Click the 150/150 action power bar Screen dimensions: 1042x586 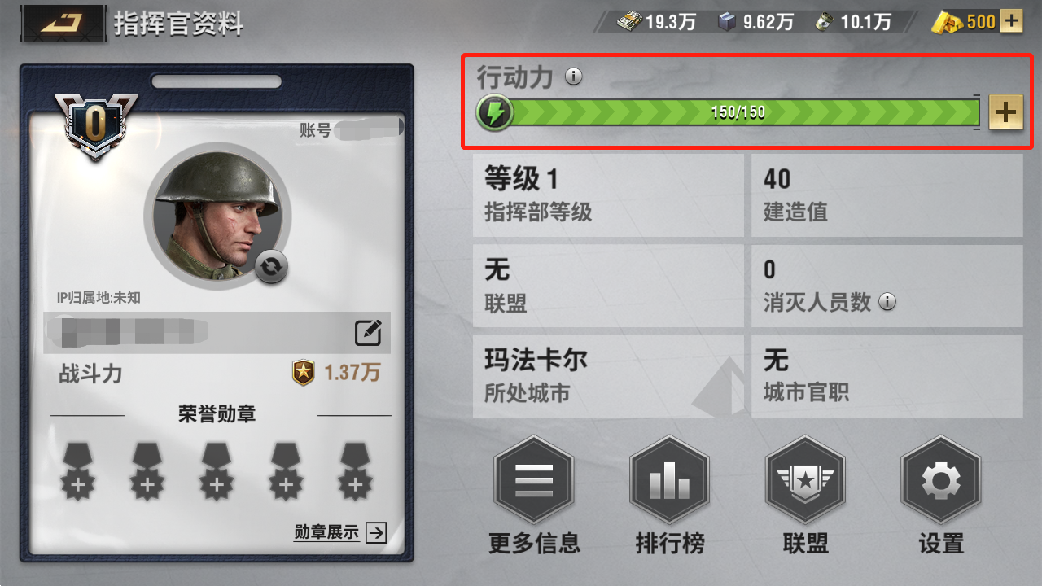point(738,112)
